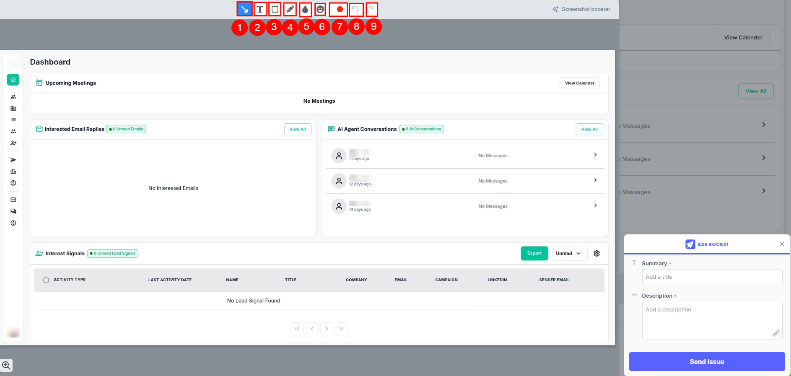The width and height of the screenshot is (791, 376).
Task: Select the text annotation tool
Action: [260, 9]
